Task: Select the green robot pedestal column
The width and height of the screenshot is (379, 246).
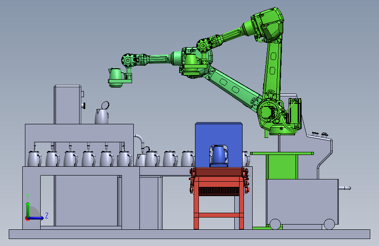Action: [x=282, y=167]
